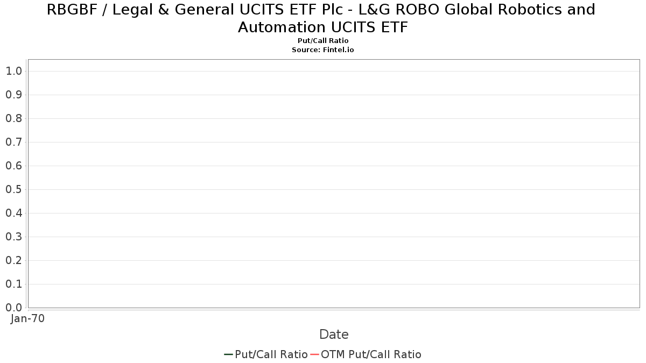The image size is (646, 363).
Task: Click the 1.0 y-axis label
Action: coord(14,71)
